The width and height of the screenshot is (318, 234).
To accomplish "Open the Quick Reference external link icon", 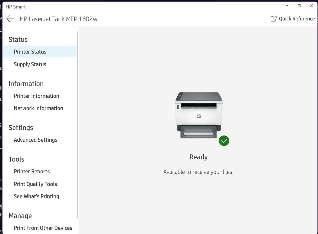I will tap(273, 19).
